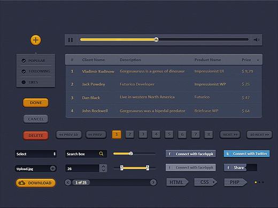Select the Dan Black row

[164, 98]
